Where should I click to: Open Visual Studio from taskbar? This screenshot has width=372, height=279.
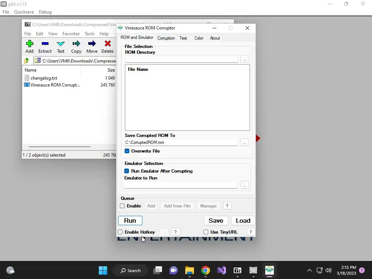coord(222,270)
